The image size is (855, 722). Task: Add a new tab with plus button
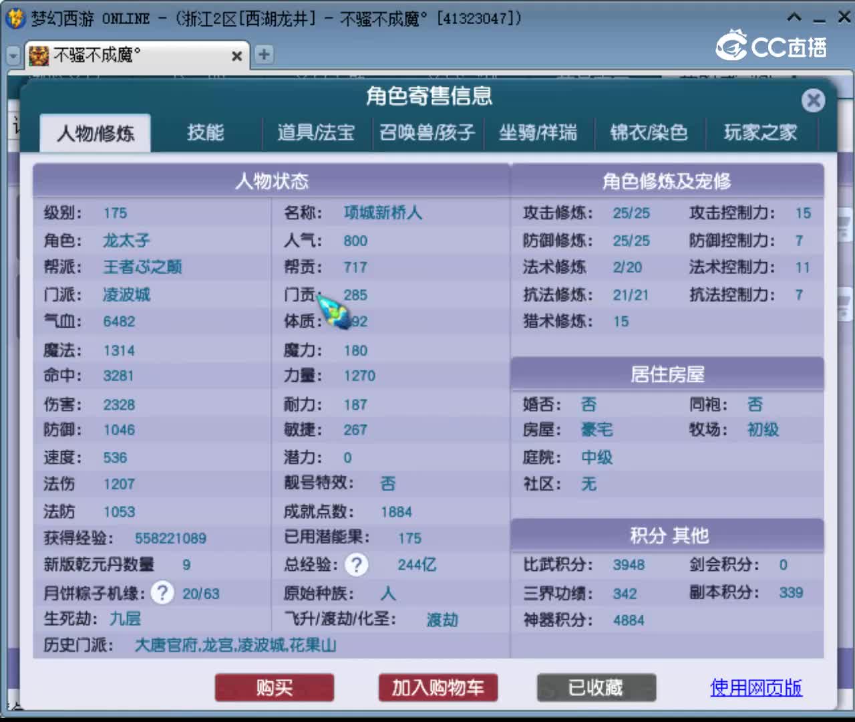265,54
